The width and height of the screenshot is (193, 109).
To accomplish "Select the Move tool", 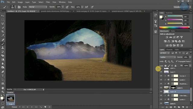I will coord(3,16).
